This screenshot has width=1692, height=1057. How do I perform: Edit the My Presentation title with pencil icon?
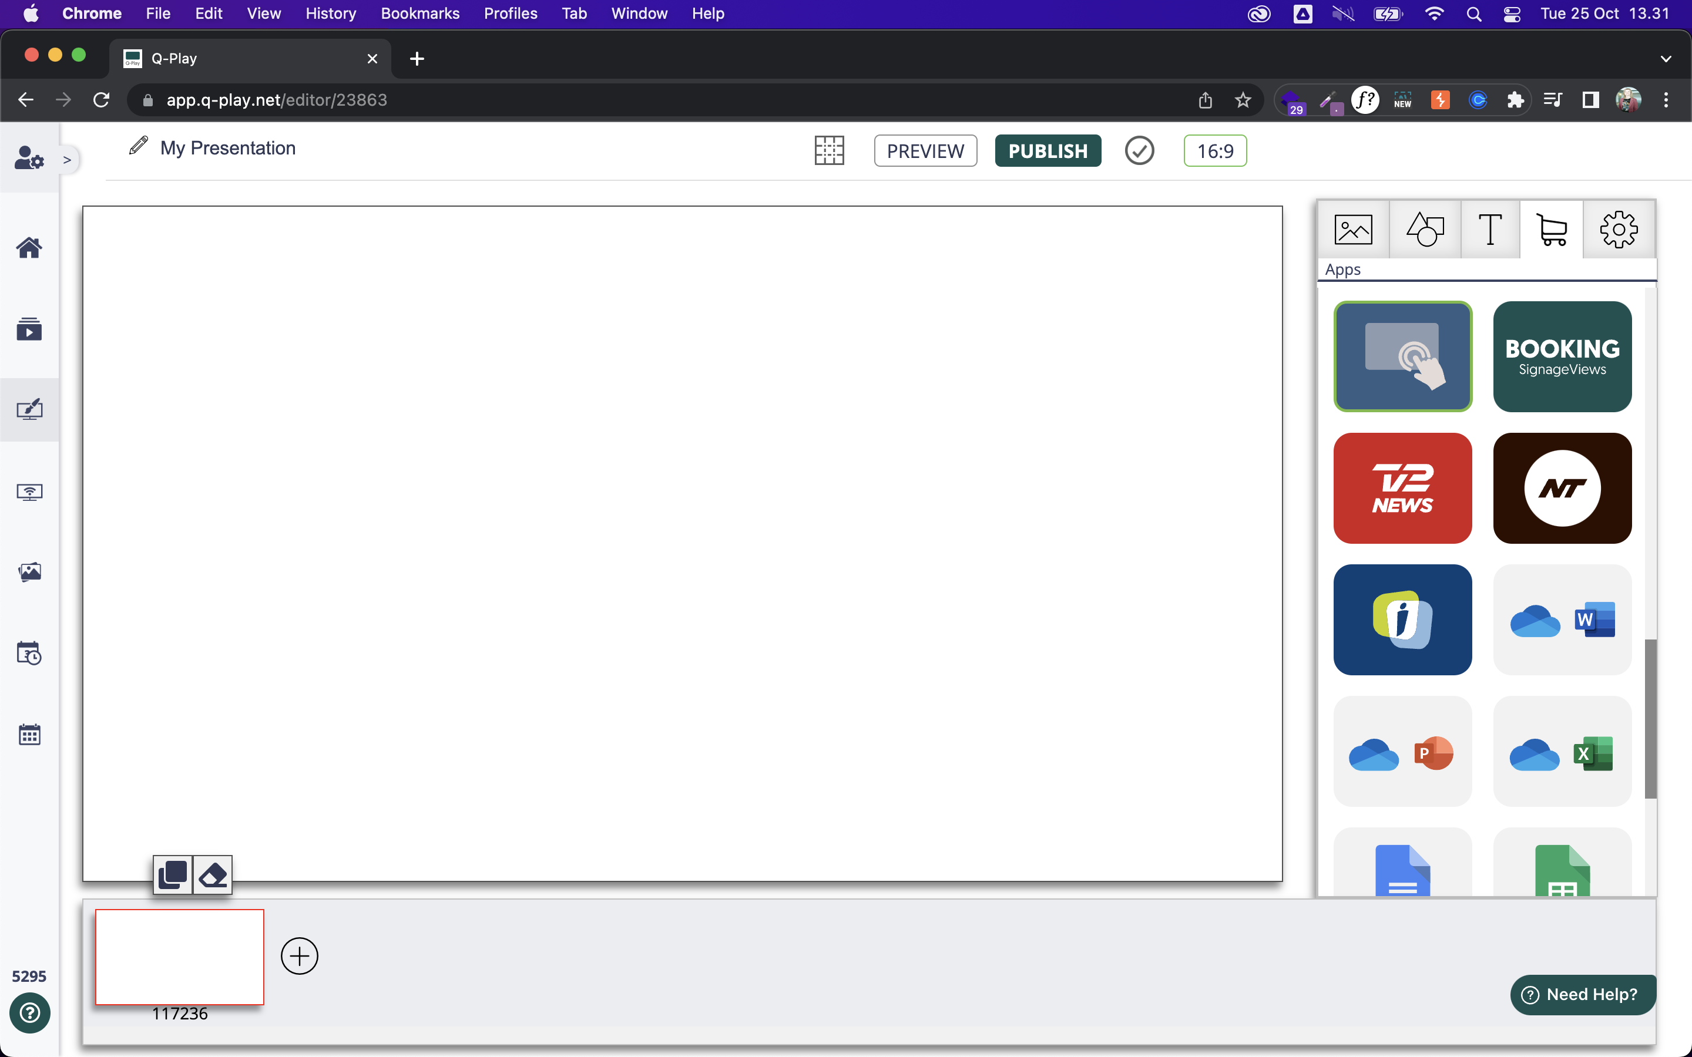pyautogui.click(x=139, y=146)
